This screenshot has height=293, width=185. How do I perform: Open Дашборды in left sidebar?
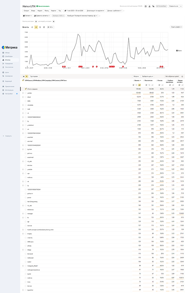pos(9,56)
